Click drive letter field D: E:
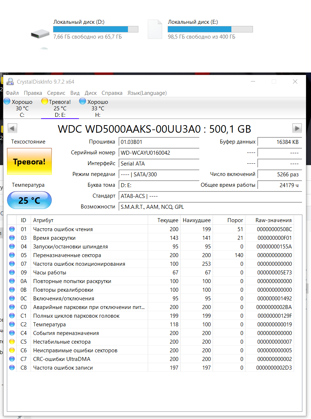Viewport: 311px width, 419px height. coord(159,185)
